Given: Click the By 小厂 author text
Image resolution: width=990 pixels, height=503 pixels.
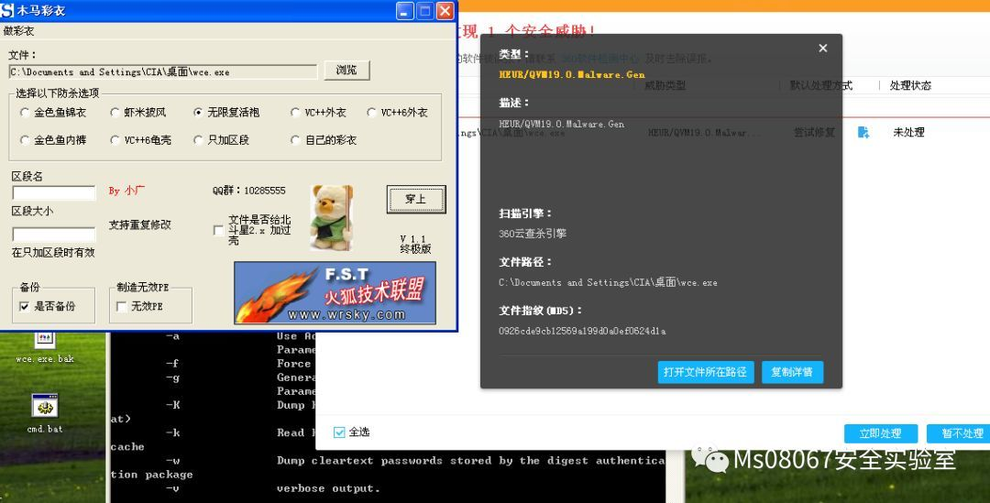Looking at the screenshot, I should pyautogui.click(x=126, y=191).
